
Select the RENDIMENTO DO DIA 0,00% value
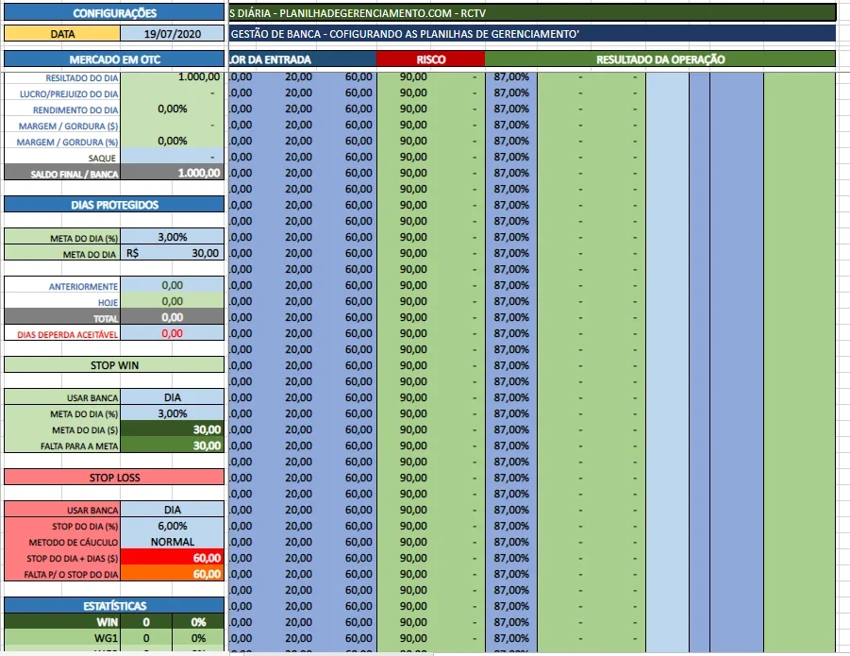coord(173,109)
